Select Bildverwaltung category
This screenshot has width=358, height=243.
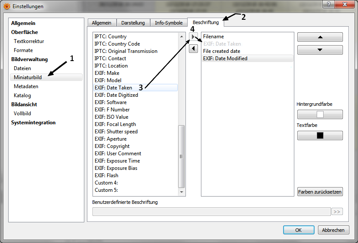[29, 59]
